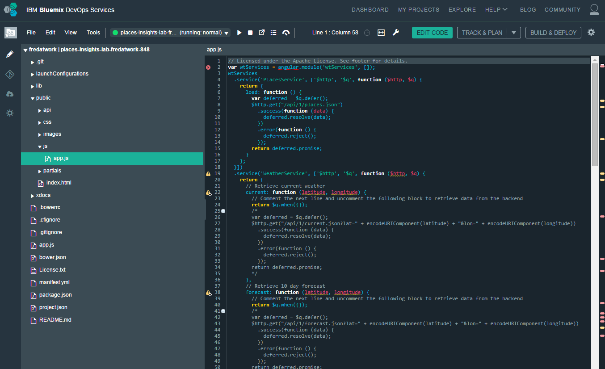Open the Blog link
The width and height of the screenshot is (605, 369).
528,9
